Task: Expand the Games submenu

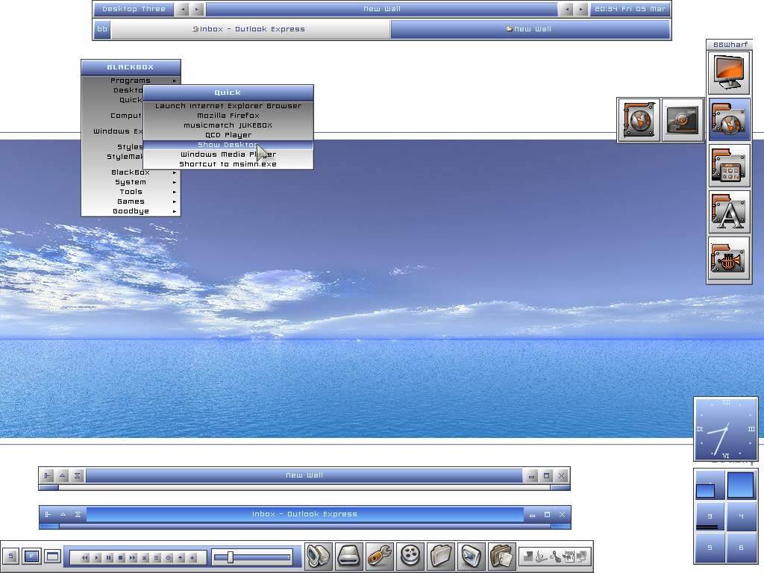Action: click(131, 201)
